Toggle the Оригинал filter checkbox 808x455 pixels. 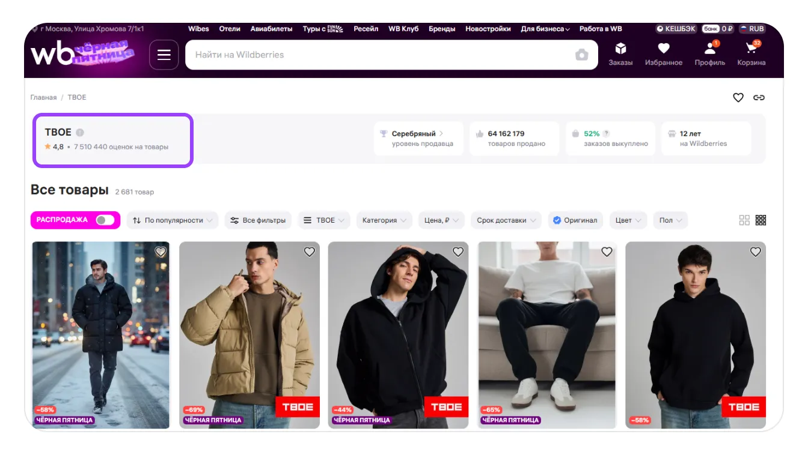575,220
